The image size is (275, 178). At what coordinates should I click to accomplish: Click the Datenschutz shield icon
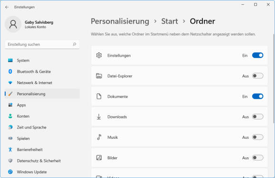(x=10, y=161)
